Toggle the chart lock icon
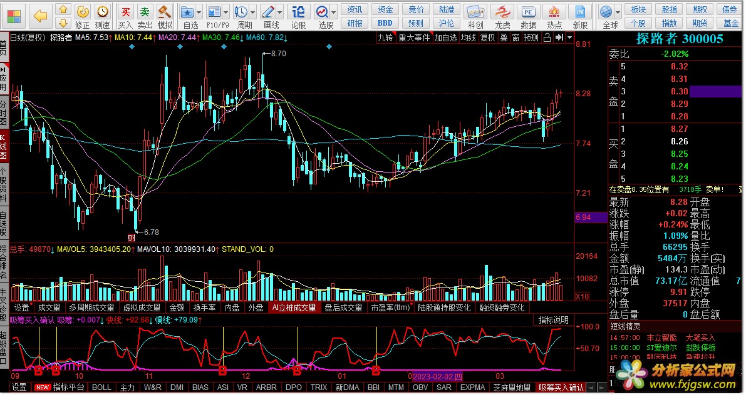Screen dimensions: 746x395 pos(547,37)
